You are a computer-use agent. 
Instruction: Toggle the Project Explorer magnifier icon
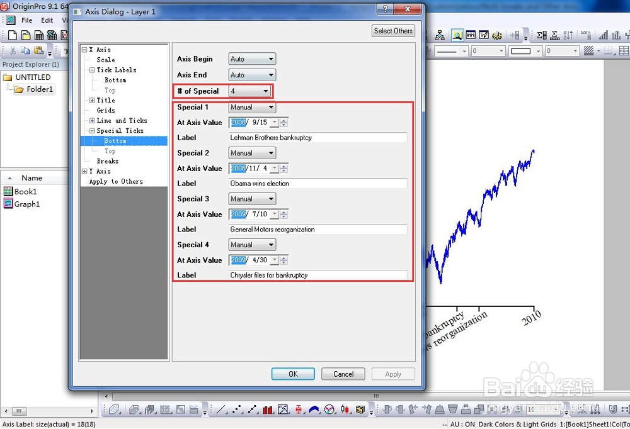tap(457, 35)
